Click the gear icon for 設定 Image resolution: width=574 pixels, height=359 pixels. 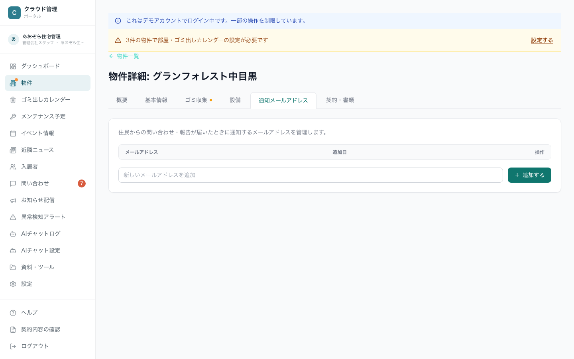click(13, 284)
